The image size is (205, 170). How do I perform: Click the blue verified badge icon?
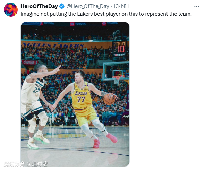(x=62, y=6)
